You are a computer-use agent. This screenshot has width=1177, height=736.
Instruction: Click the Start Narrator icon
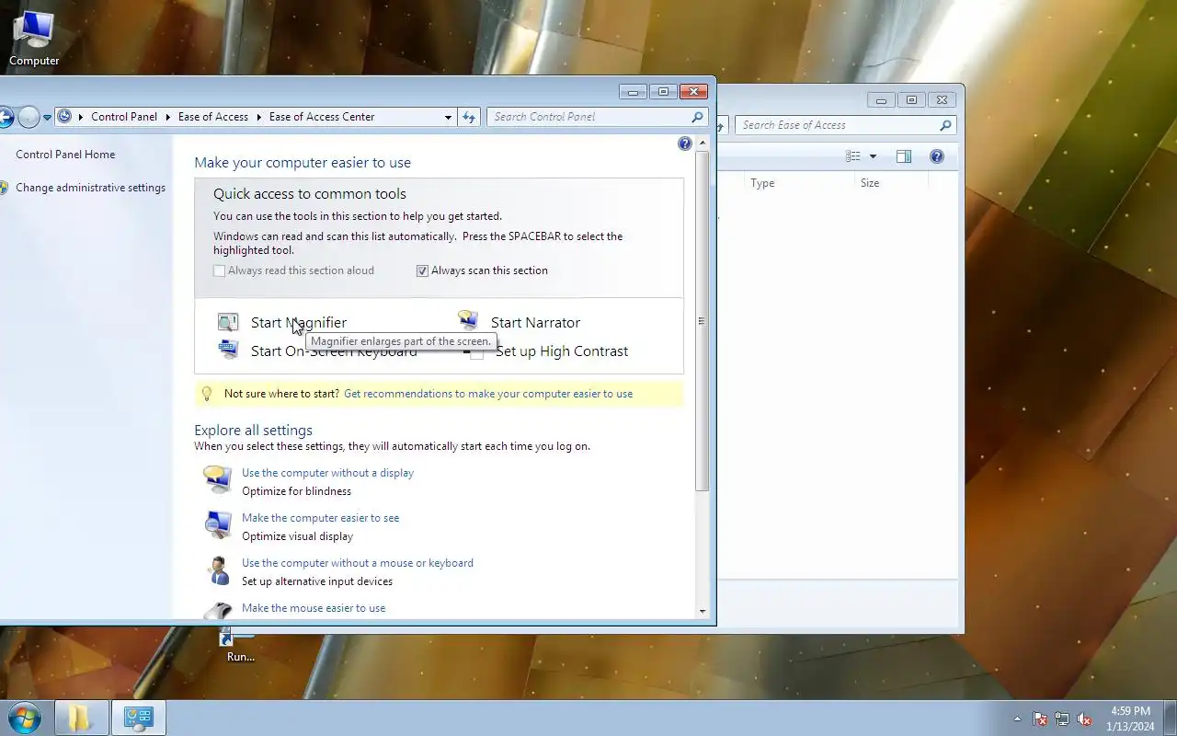coord(468,321)
